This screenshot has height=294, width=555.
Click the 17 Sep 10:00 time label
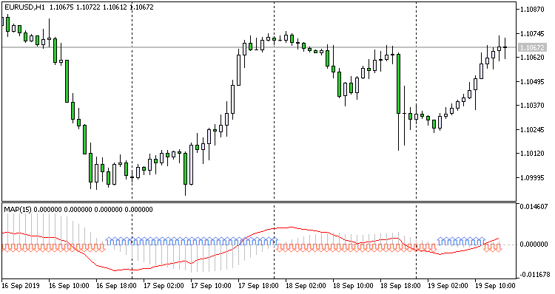[x=211, y=286]
